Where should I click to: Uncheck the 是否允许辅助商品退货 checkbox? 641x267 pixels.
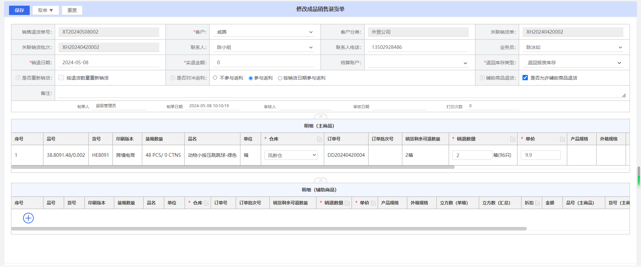(525, 78)
